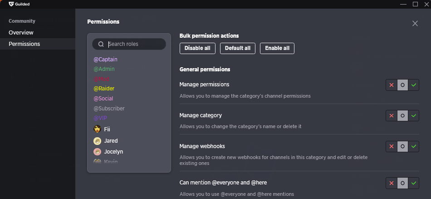Allow Manage category with green check
The width and height of the screenshot is (431, 199).
(x=414, y=115)
